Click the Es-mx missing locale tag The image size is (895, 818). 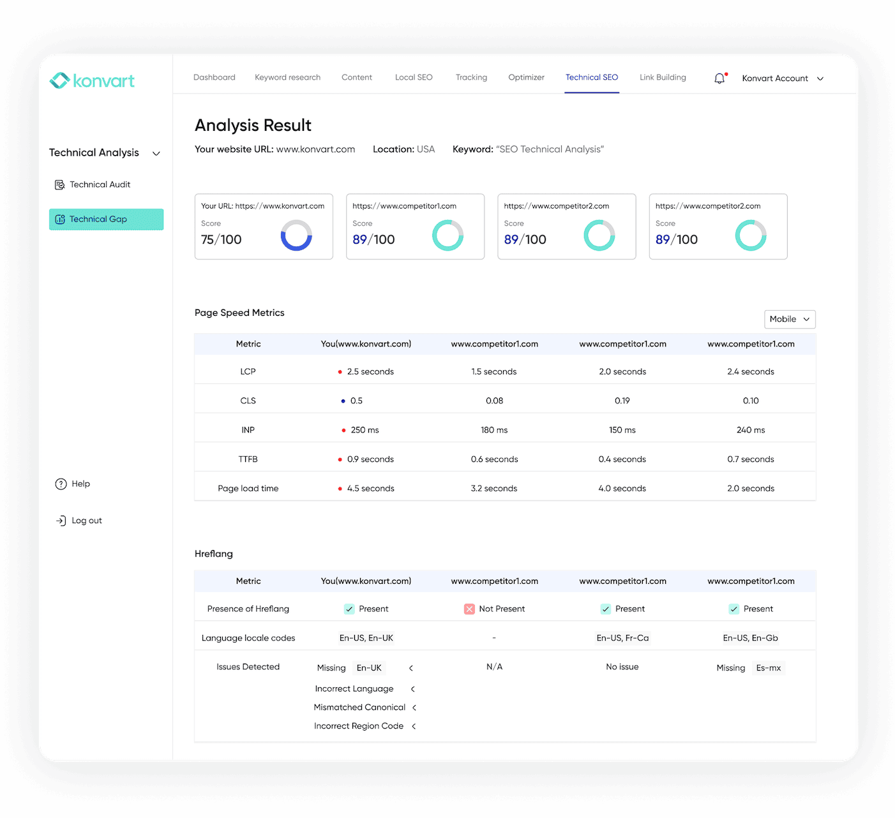pyautogui.click(x=769, y=668)
